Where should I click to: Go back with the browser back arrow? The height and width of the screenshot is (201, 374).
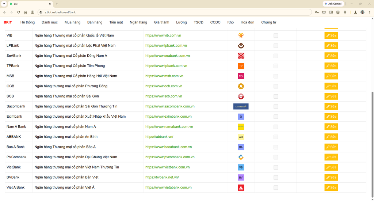4,12
